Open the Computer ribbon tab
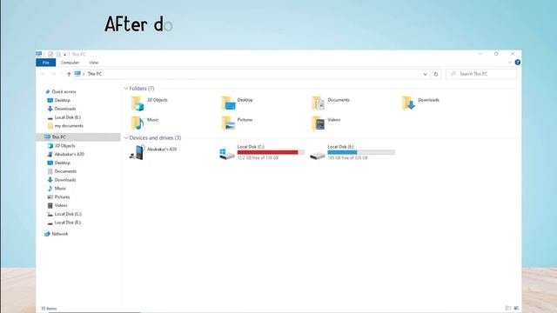557x313 pixels. [70, 63]
